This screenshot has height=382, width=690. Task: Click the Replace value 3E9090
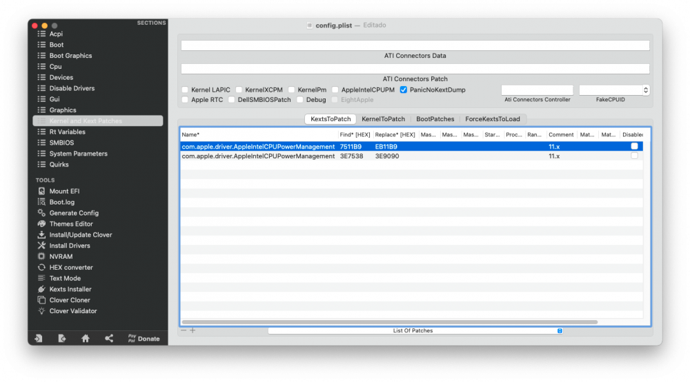[387, 156]
